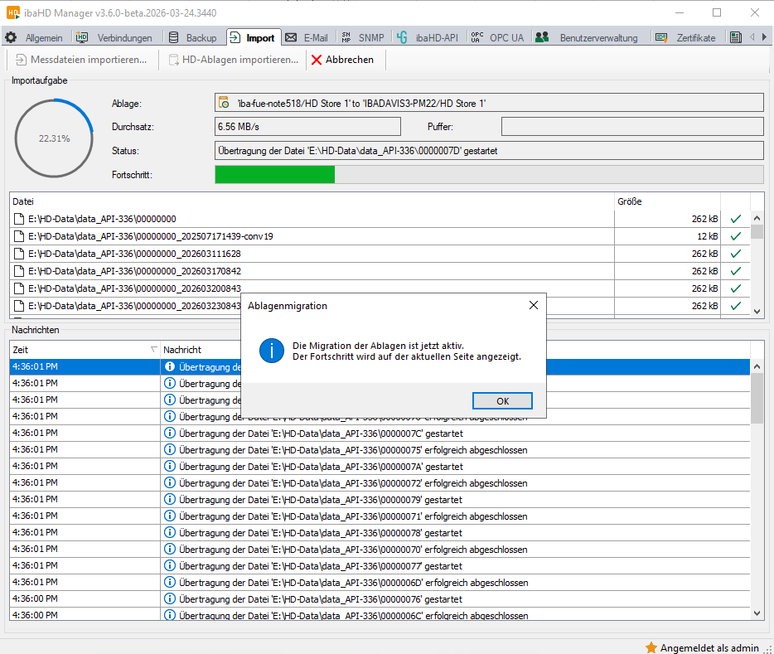
Task: Click the Backup database icon
Action: pyautogui.click(x=173, y=38)
